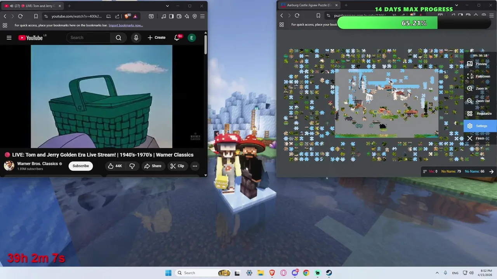
Task: Like the Tom and Jerry live stream
Action: [115, 166]
